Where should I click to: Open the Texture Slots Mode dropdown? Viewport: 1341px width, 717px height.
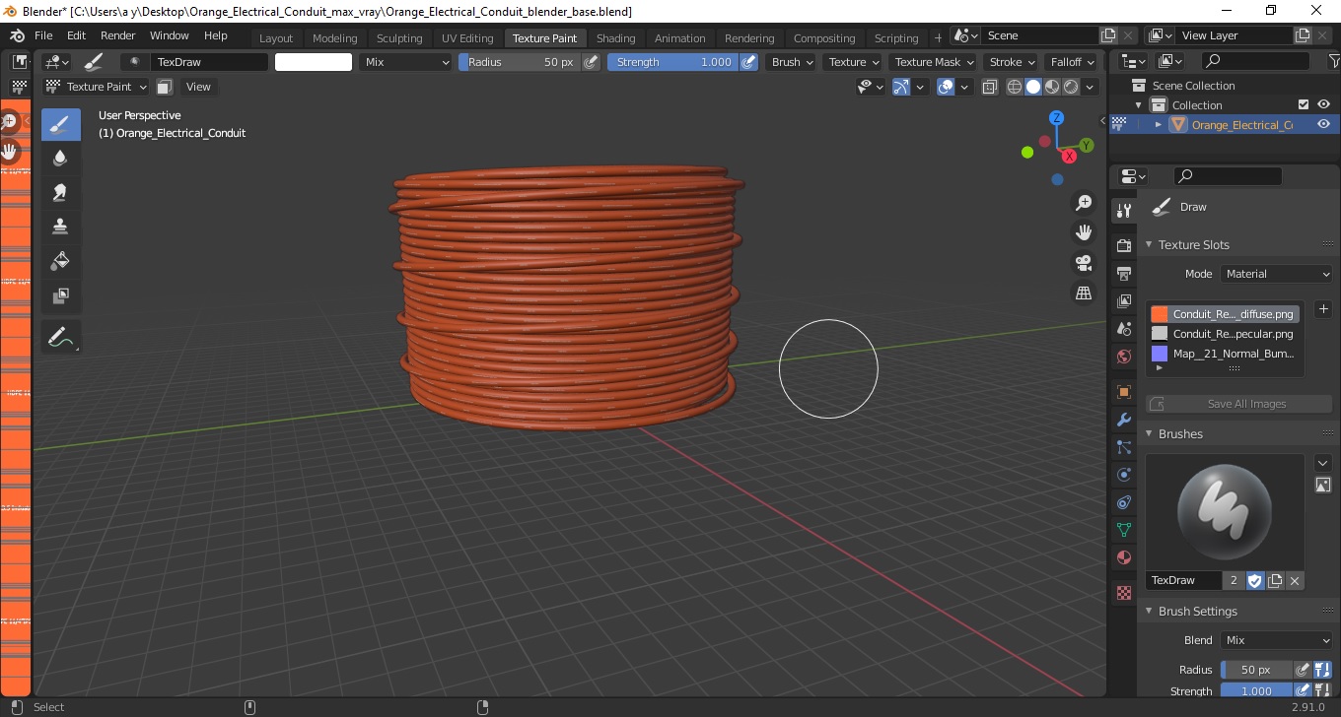coord(1276,274)
